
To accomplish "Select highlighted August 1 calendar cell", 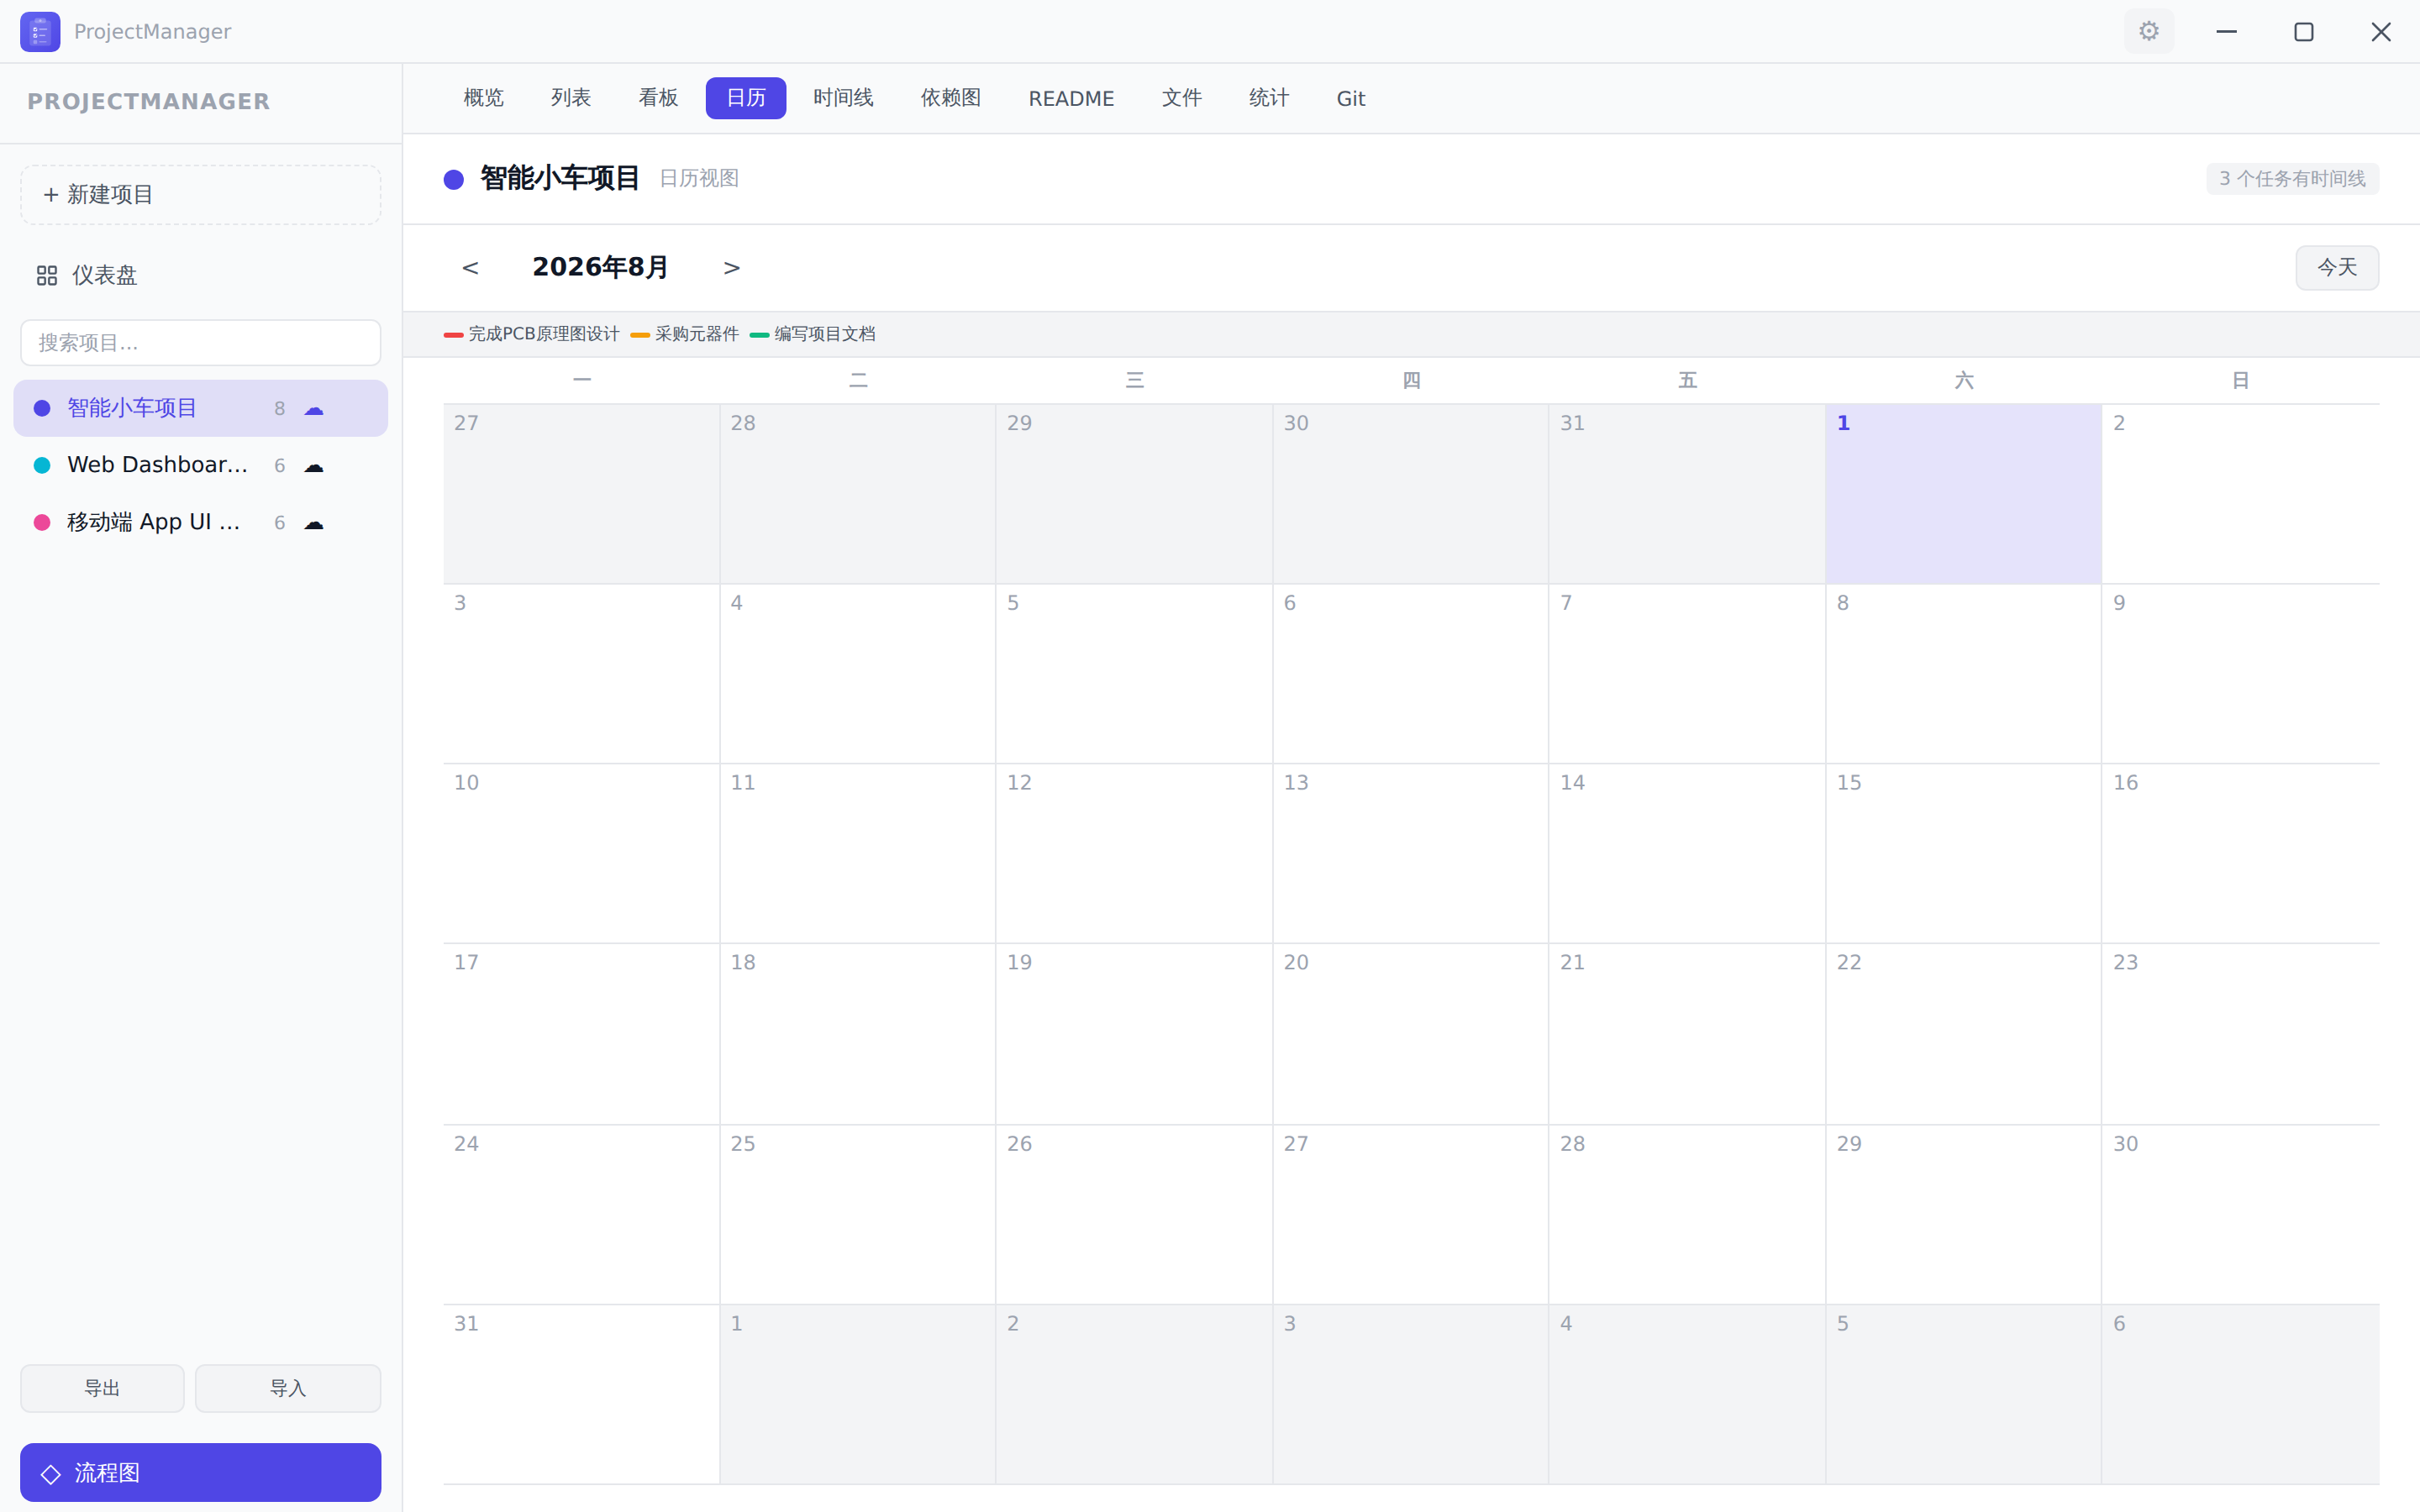I will click(1964, 494).
